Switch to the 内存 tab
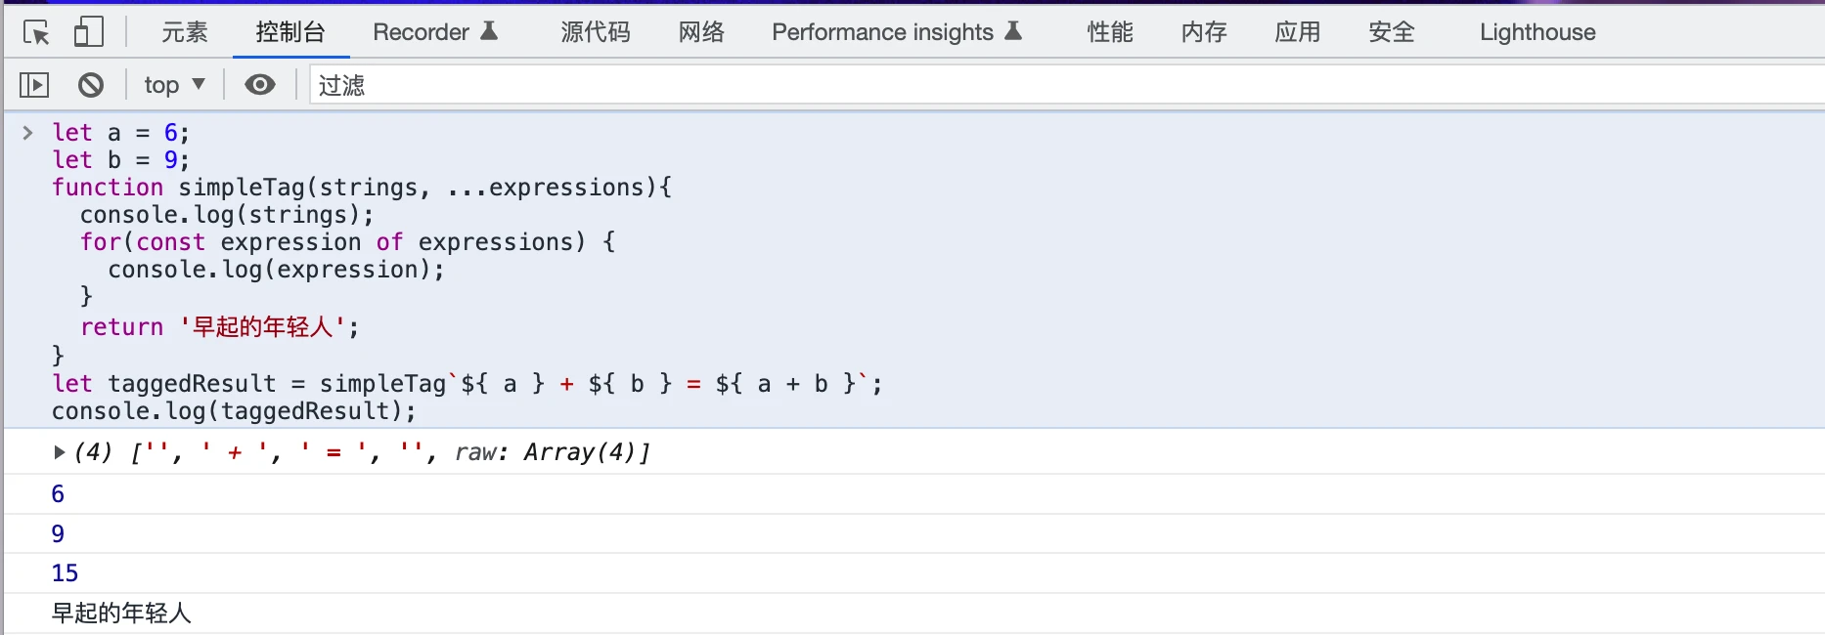This screenshot has height=635, width=1825. pyautogui.click(x=1204, y=32)
